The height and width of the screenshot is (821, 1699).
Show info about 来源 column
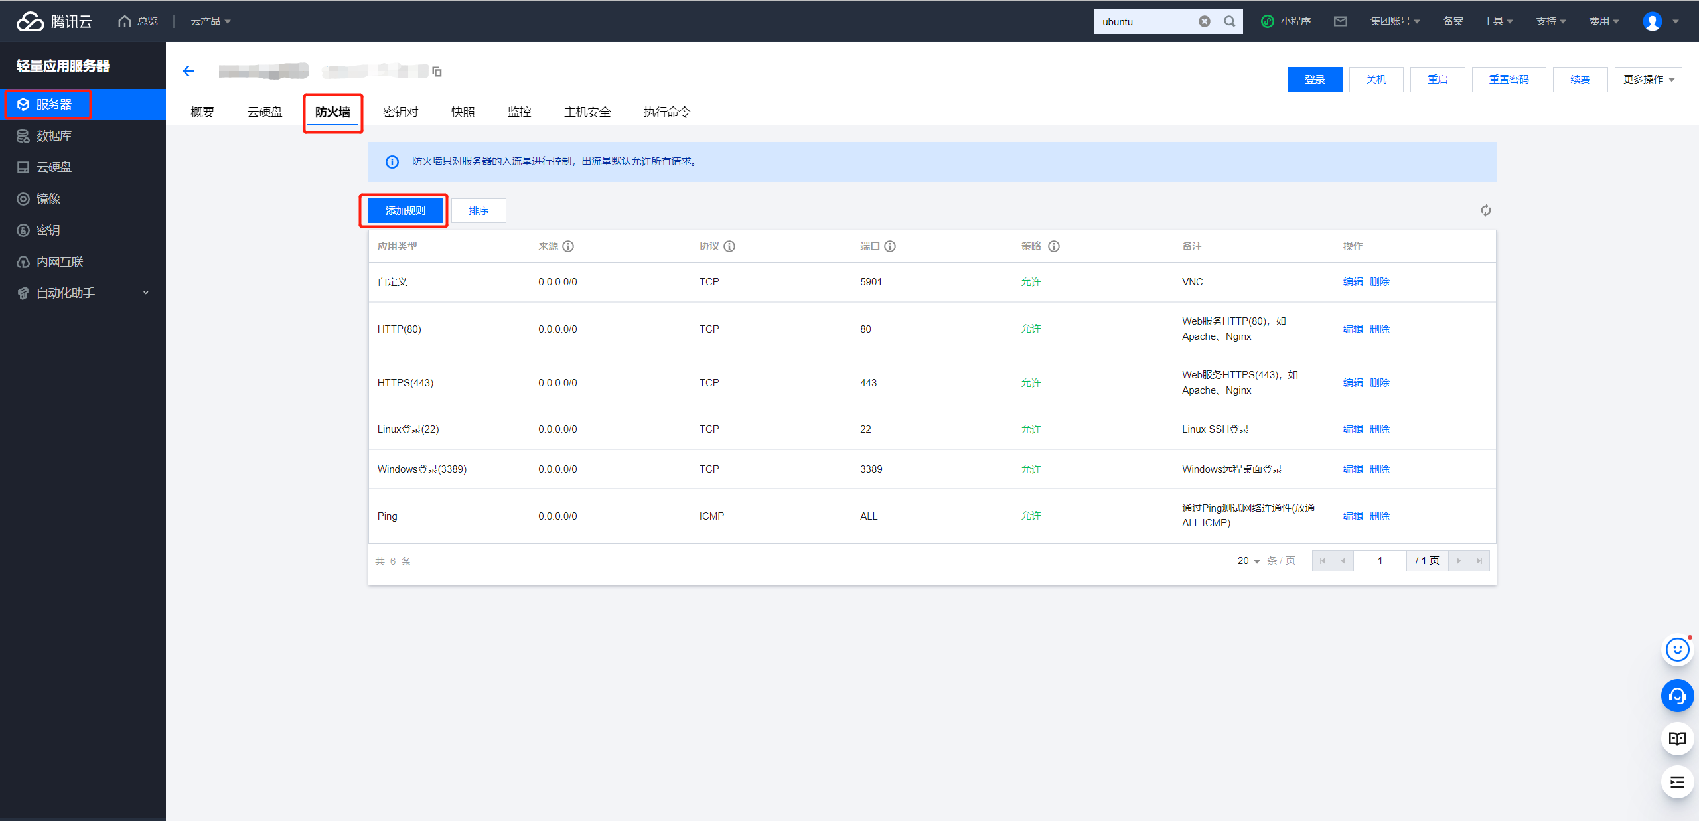[x=568, y=246]
